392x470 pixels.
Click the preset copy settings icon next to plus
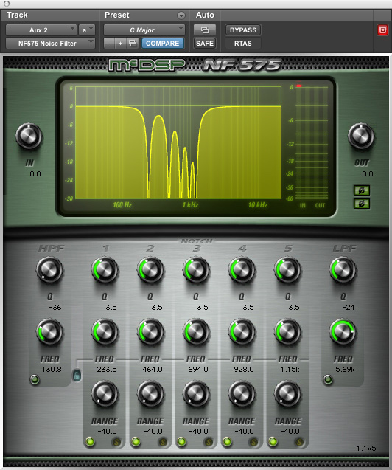pyautogui.click(x=132, y=44)
